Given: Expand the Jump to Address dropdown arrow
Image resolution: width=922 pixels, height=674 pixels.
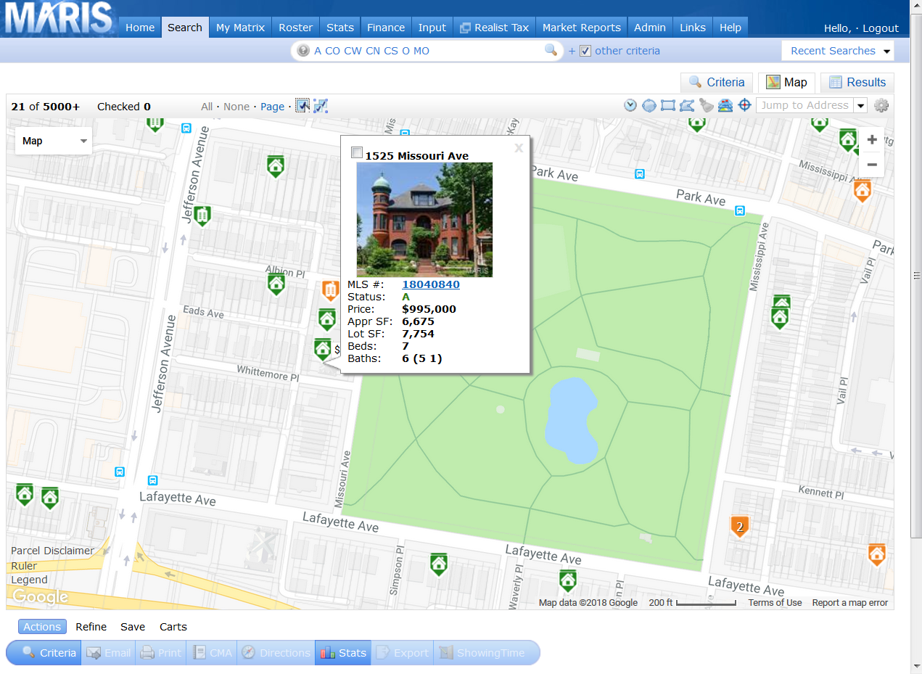Looking at the screenshot, I should [x=860, y=106].
